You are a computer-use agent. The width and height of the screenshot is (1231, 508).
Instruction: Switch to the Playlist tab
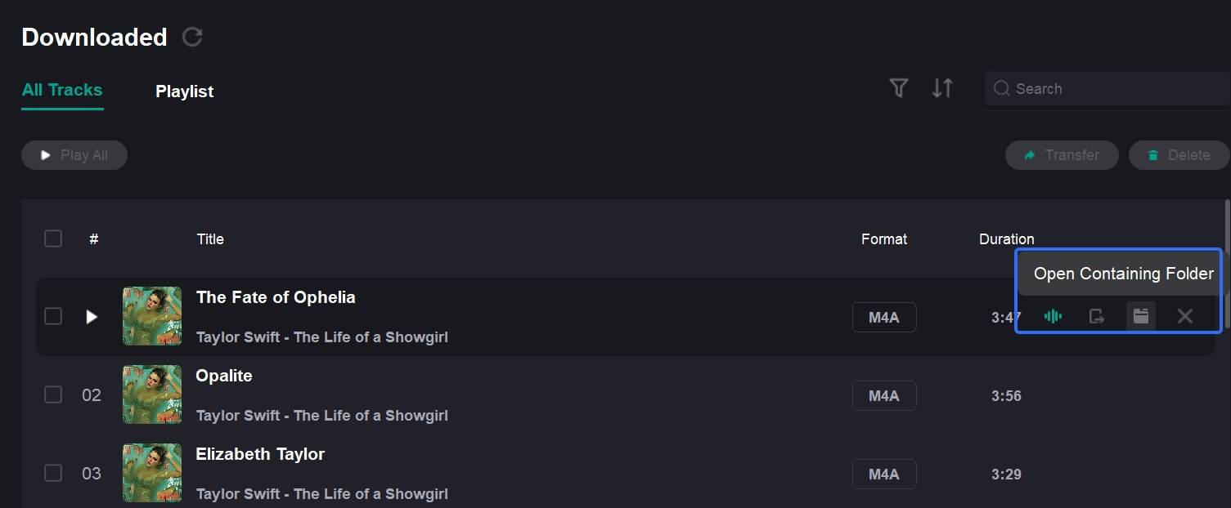pyautogui.click(x=184, y=91)
